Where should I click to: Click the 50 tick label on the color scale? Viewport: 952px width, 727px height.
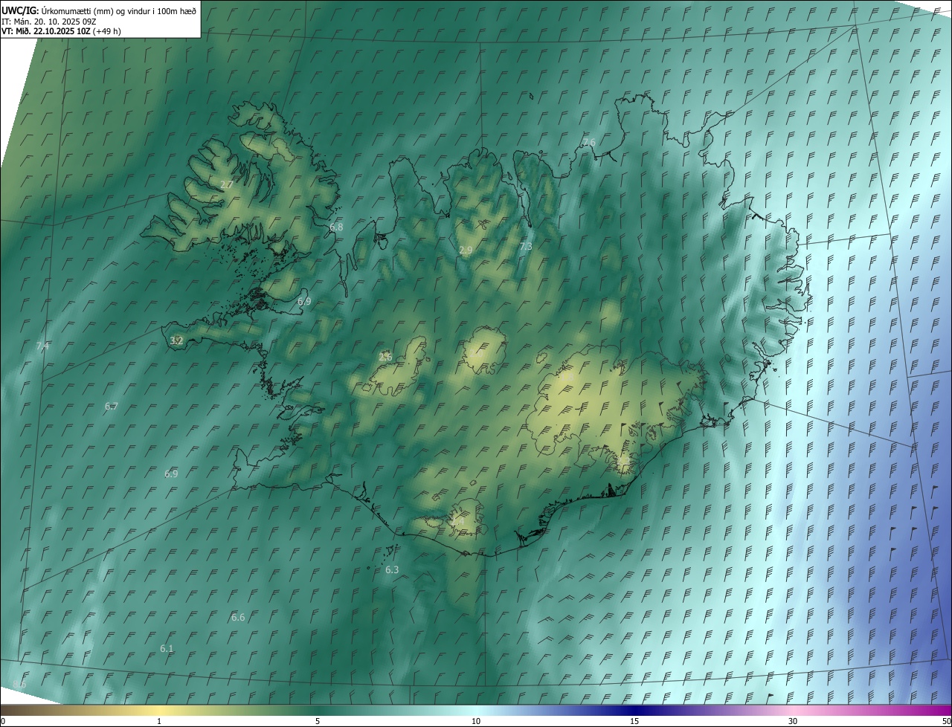[946, 721]
